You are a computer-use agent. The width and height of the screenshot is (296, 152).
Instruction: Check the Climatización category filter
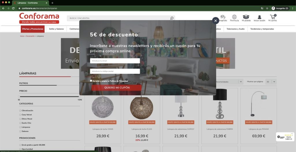[x=20, y=111]
